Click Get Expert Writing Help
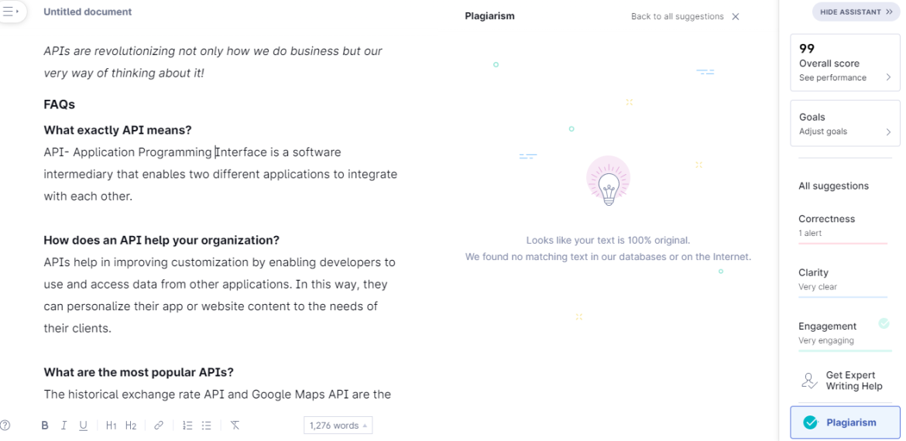Image resolution: width=906 pixels, height=441 pixels. pos(845,381)
